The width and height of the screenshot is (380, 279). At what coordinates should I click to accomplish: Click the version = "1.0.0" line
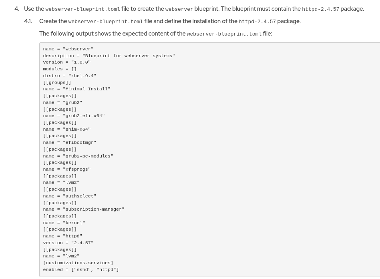pos(67,62)
